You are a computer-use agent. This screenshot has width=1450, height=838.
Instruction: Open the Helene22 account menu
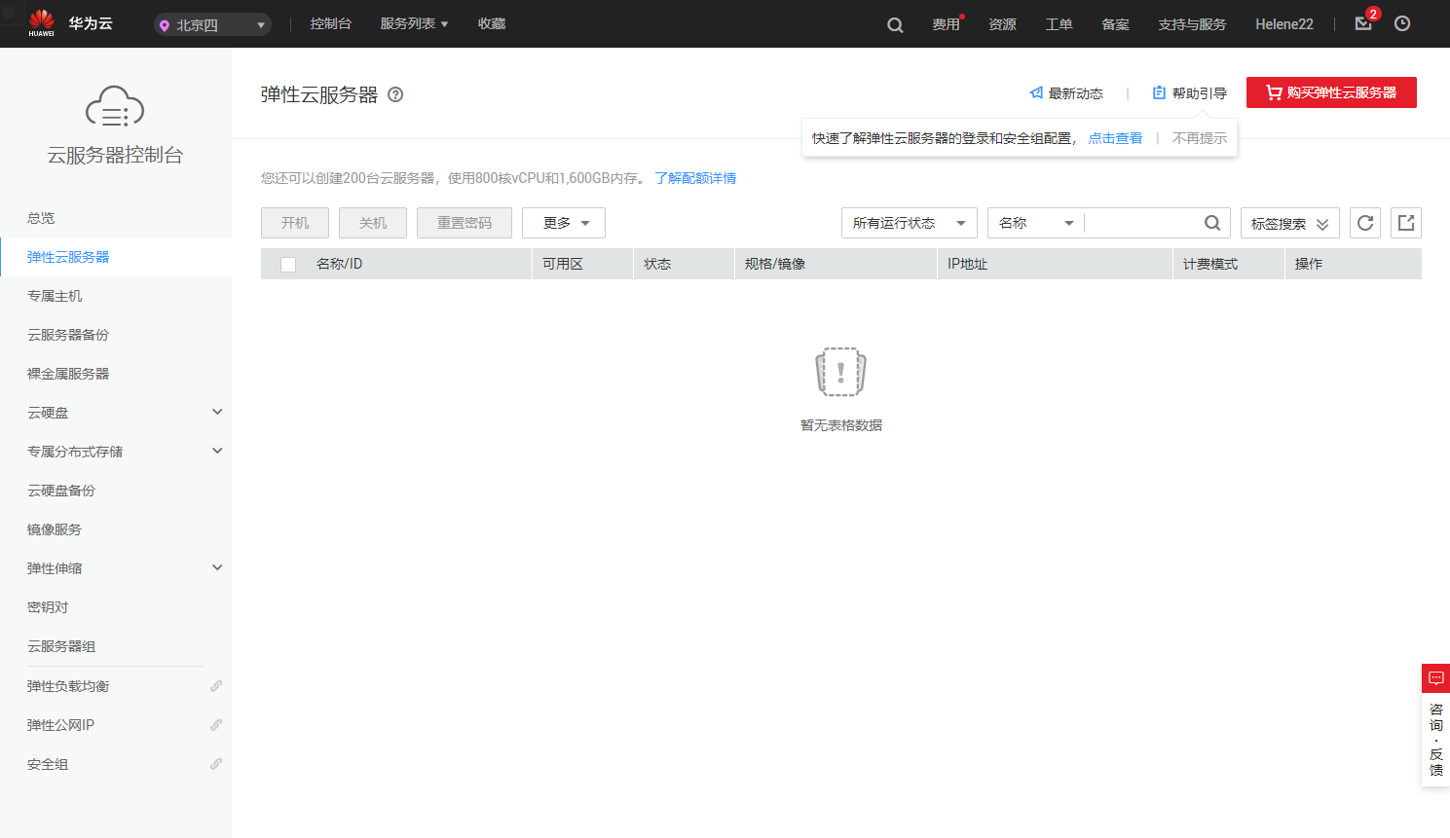click(x=1284, y=24)
